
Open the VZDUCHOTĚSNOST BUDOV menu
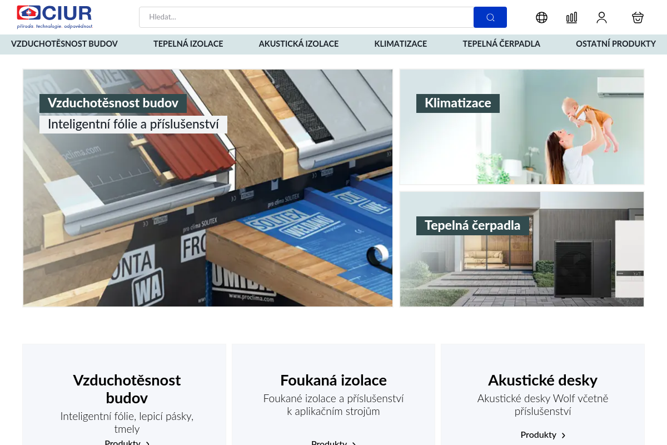pyautogui.click(x=64, y=44)
